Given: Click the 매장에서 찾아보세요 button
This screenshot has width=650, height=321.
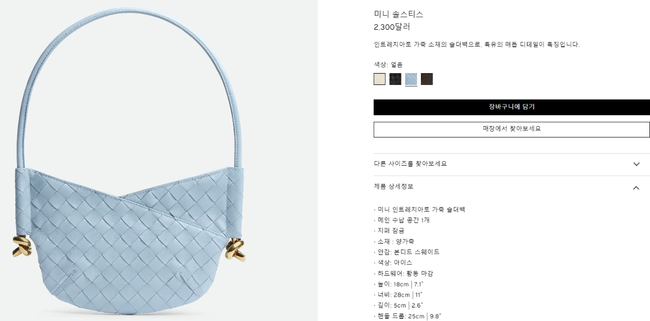Looking at the screenshot, I should click(x=512, y=129).
